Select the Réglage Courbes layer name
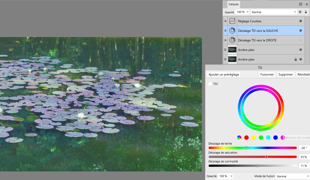 (x=249, y=21)
